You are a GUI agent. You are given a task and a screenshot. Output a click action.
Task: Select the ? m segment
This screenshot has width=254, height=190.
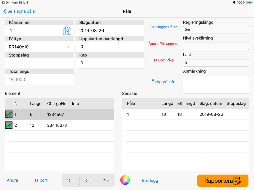[106, 180]
